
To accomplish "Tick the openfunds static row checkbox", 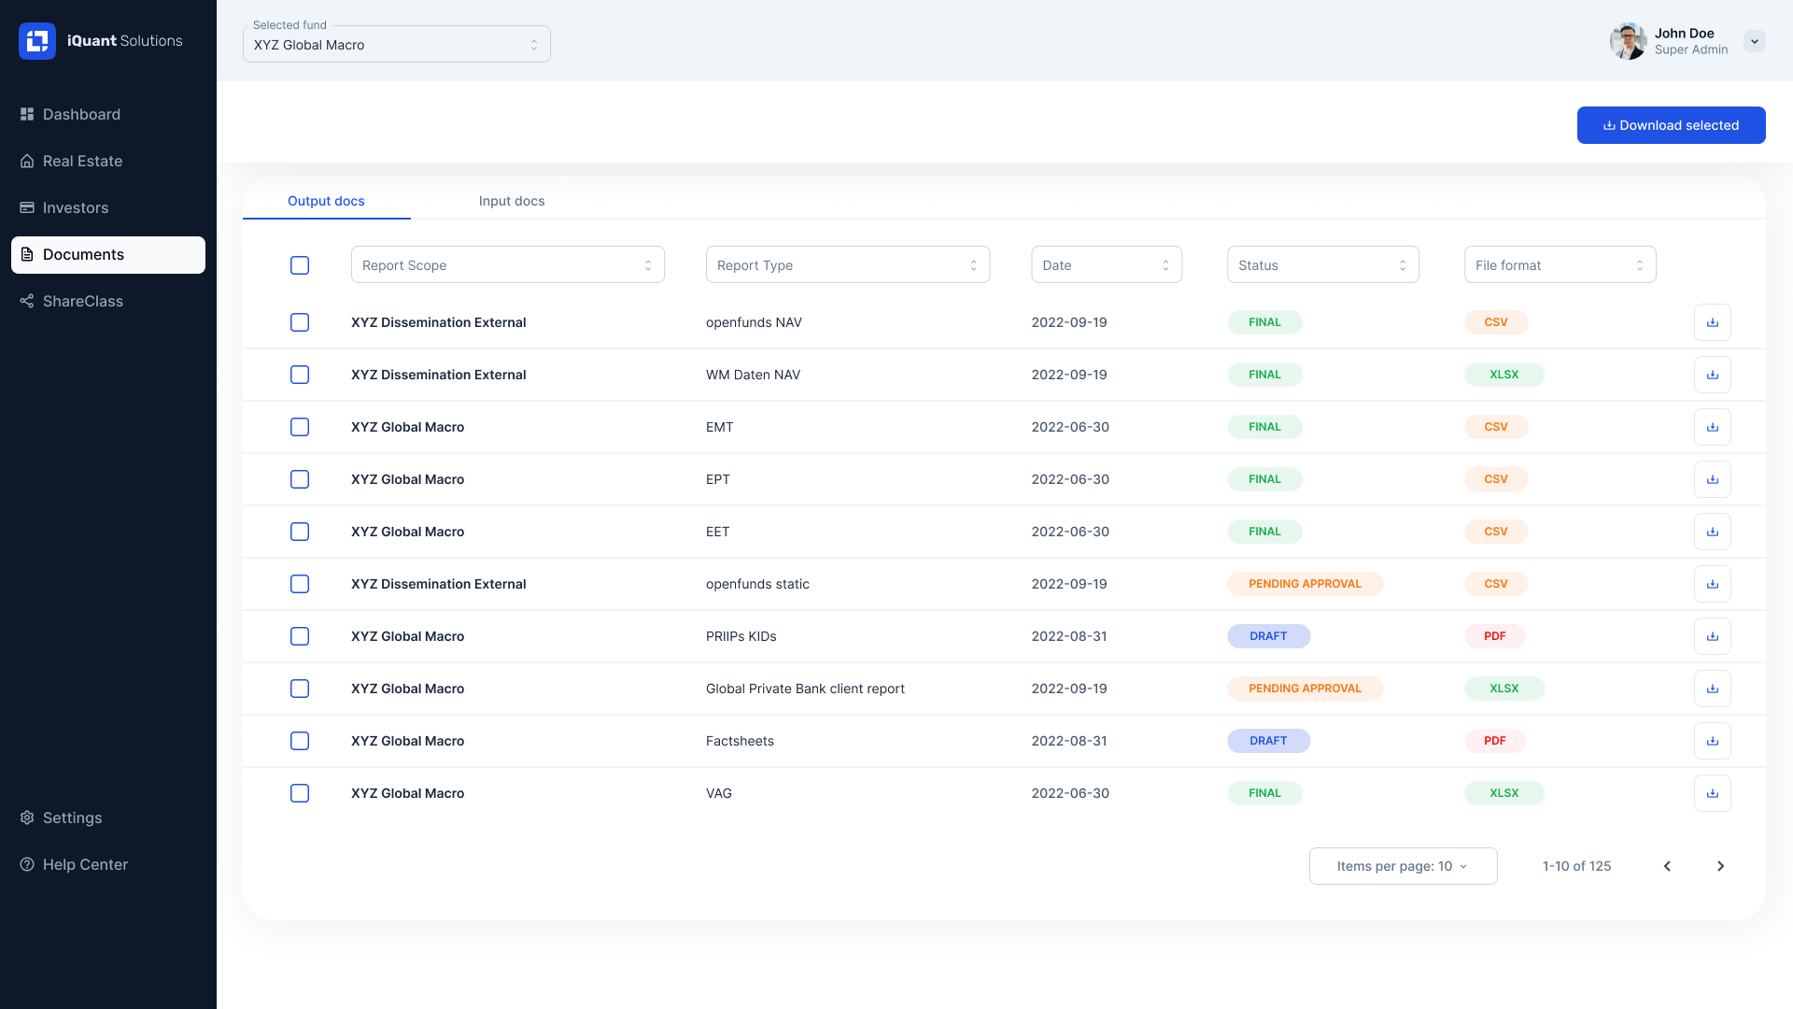I will pos(300,584).
